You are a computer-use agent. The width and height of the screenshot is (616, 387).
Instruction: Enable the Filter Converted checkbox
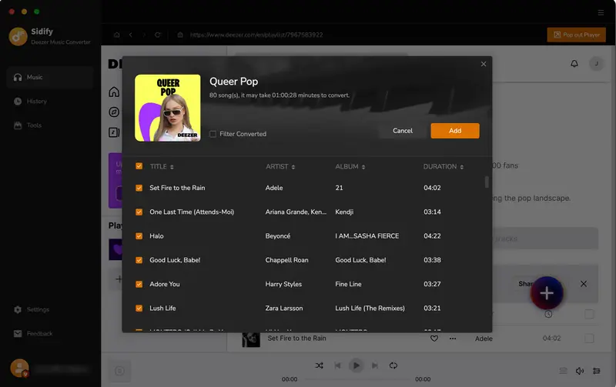[x=213, y=134]
